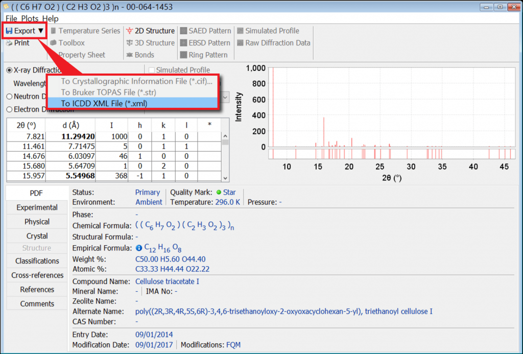
Task: Click the Cellulose triacetate I compound name
Action: [x=167, y=281]
